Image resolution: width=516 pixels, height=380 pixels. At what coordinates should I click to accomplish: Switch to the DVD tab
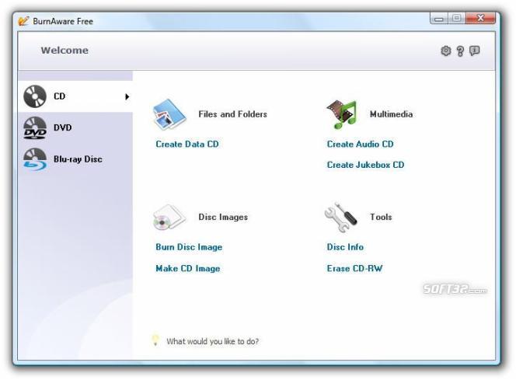(75, 127)
